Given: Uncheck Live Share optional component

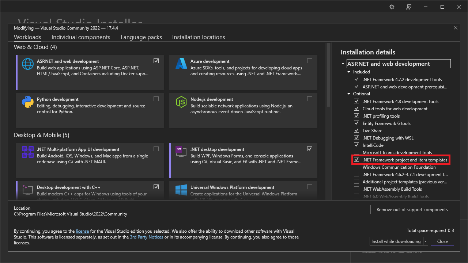Looking at the screenshot, I should click(356, 131).
